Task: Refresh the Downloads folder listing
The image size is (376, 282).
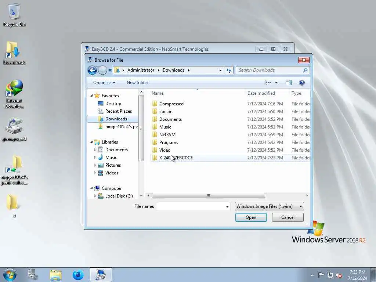Action: point(229,70)
